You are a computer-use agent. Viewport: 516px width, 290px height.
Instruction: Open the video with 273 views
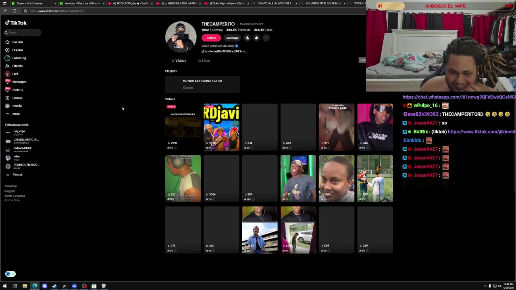tap(183, 230)
